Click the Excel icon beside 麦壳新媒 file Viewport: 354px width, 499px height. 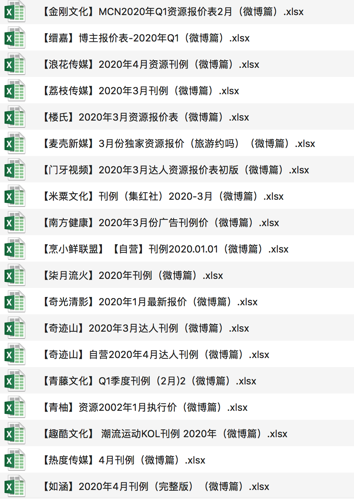click(x=15, y=144)
